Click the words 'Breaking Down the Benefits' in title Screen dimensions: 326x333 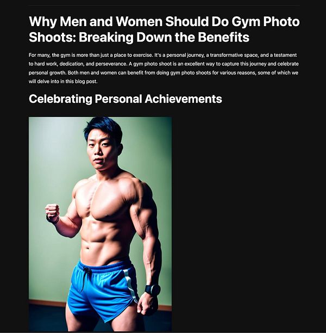tap(164, 37)
